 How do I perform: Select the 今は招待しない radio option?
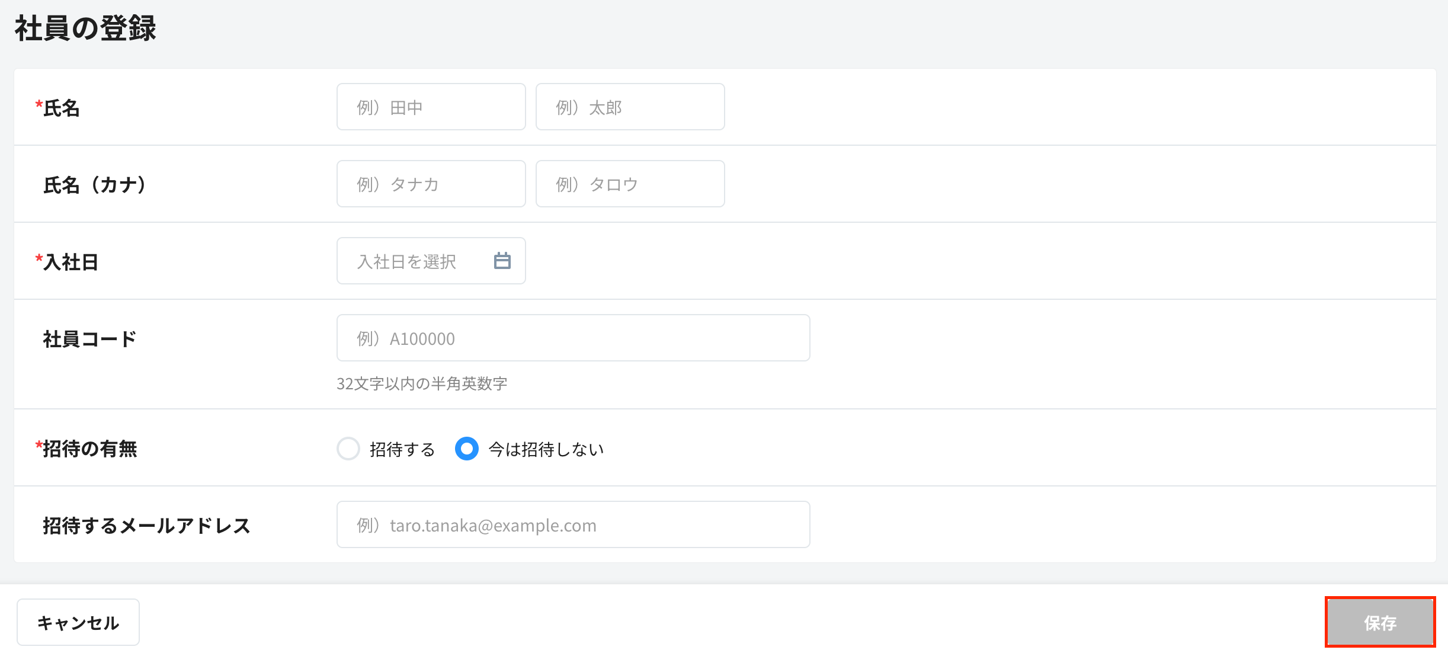(467, 449)
